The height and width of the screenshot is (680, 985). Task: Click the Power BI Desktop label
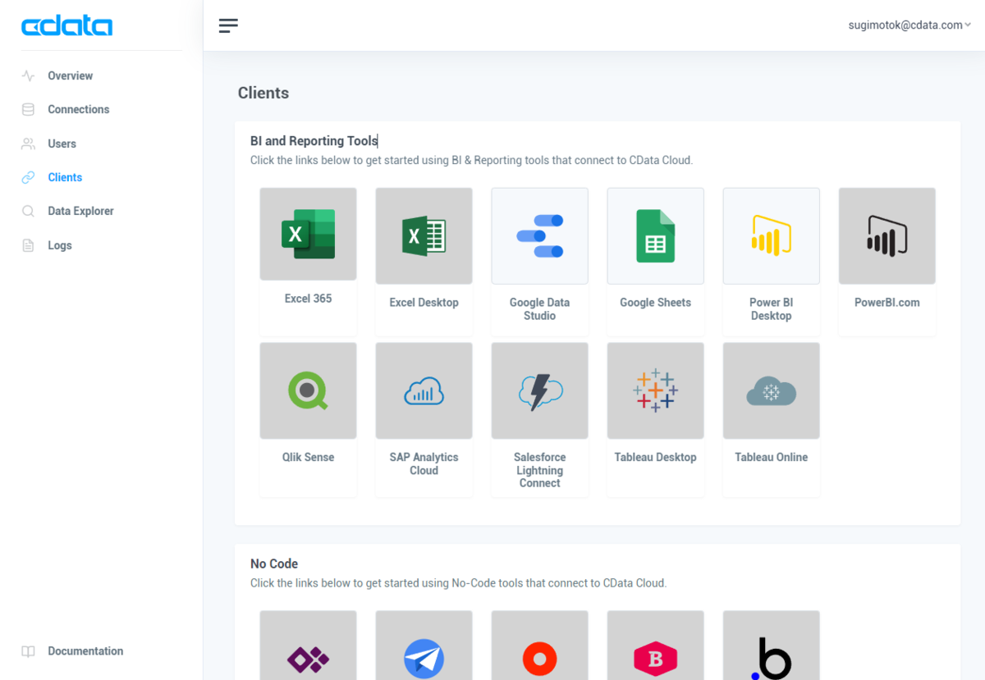(771, 309)
